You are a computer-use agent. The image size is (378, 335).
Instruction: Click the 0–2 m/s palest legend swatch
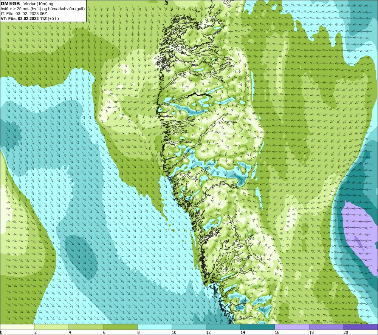pyautogui.click(x=17, y=327)
